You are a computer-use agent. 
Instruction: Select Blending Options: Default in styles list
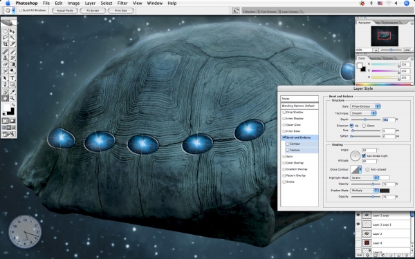[x=299, y=106]
